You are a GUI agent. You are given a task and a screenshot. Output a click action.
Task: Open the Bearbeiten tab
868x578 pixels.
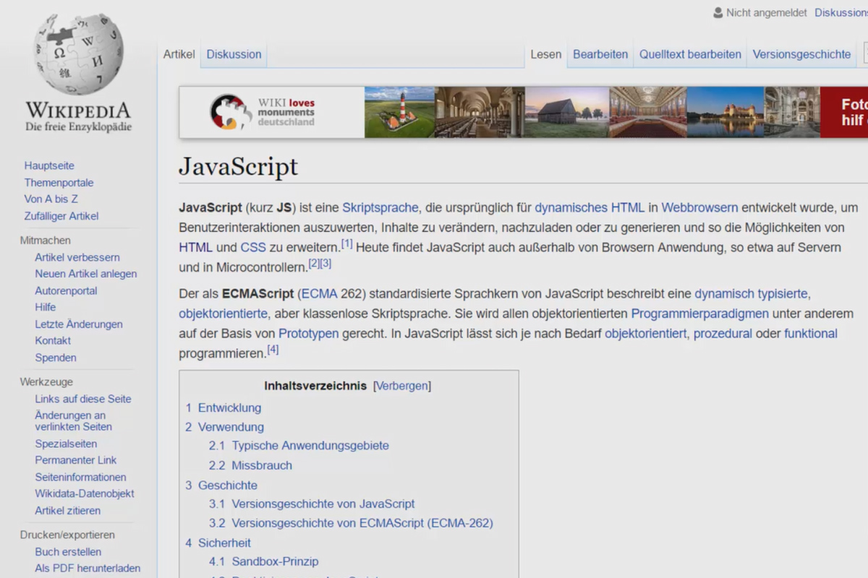click(600, 54)
